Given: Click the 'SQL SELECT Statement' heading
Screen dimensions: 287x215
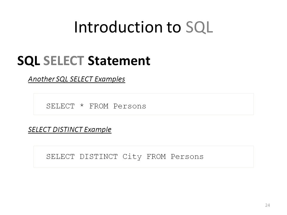Looking at the screenshot, I should coord(84,61).
